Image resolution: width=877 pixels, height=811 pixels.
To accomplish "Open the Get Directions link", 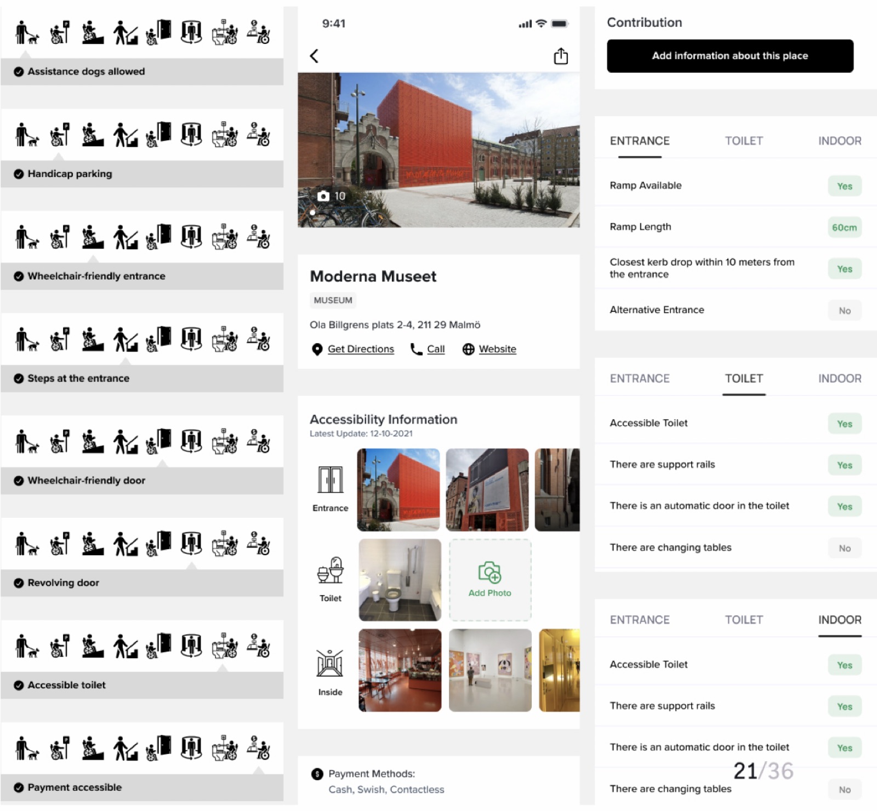I will click(361, 349).
